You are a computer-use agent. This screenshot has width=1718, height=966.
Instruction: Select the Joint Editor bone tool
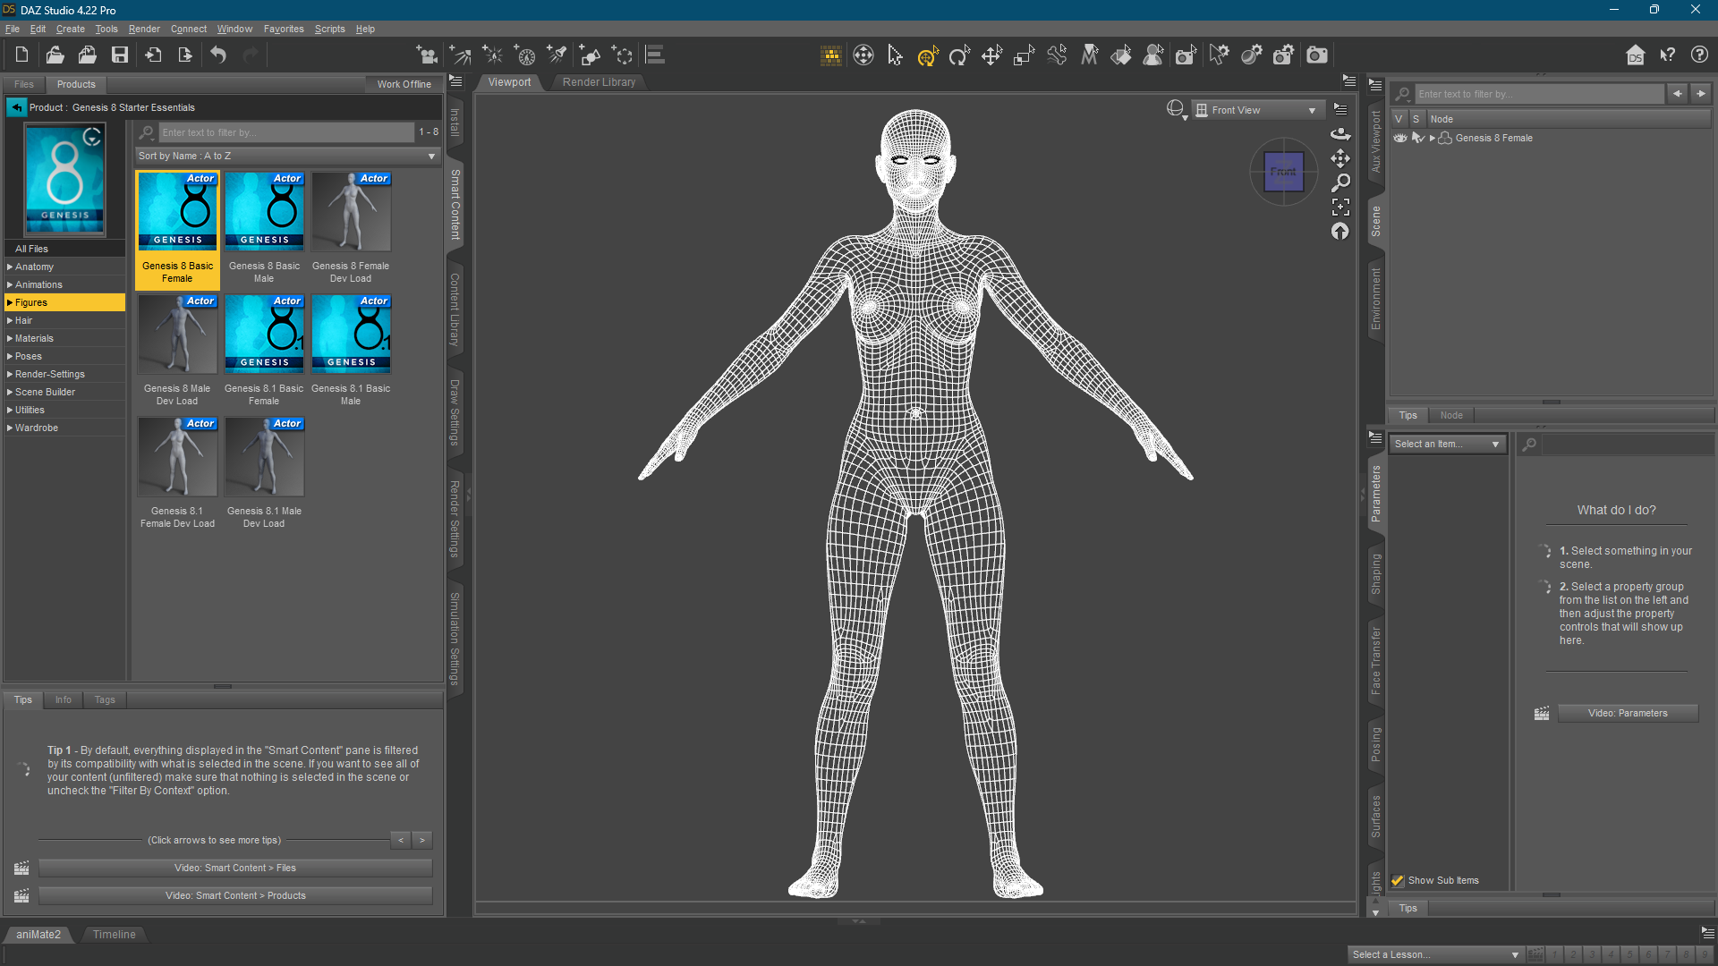click(x=1057, y=55)
